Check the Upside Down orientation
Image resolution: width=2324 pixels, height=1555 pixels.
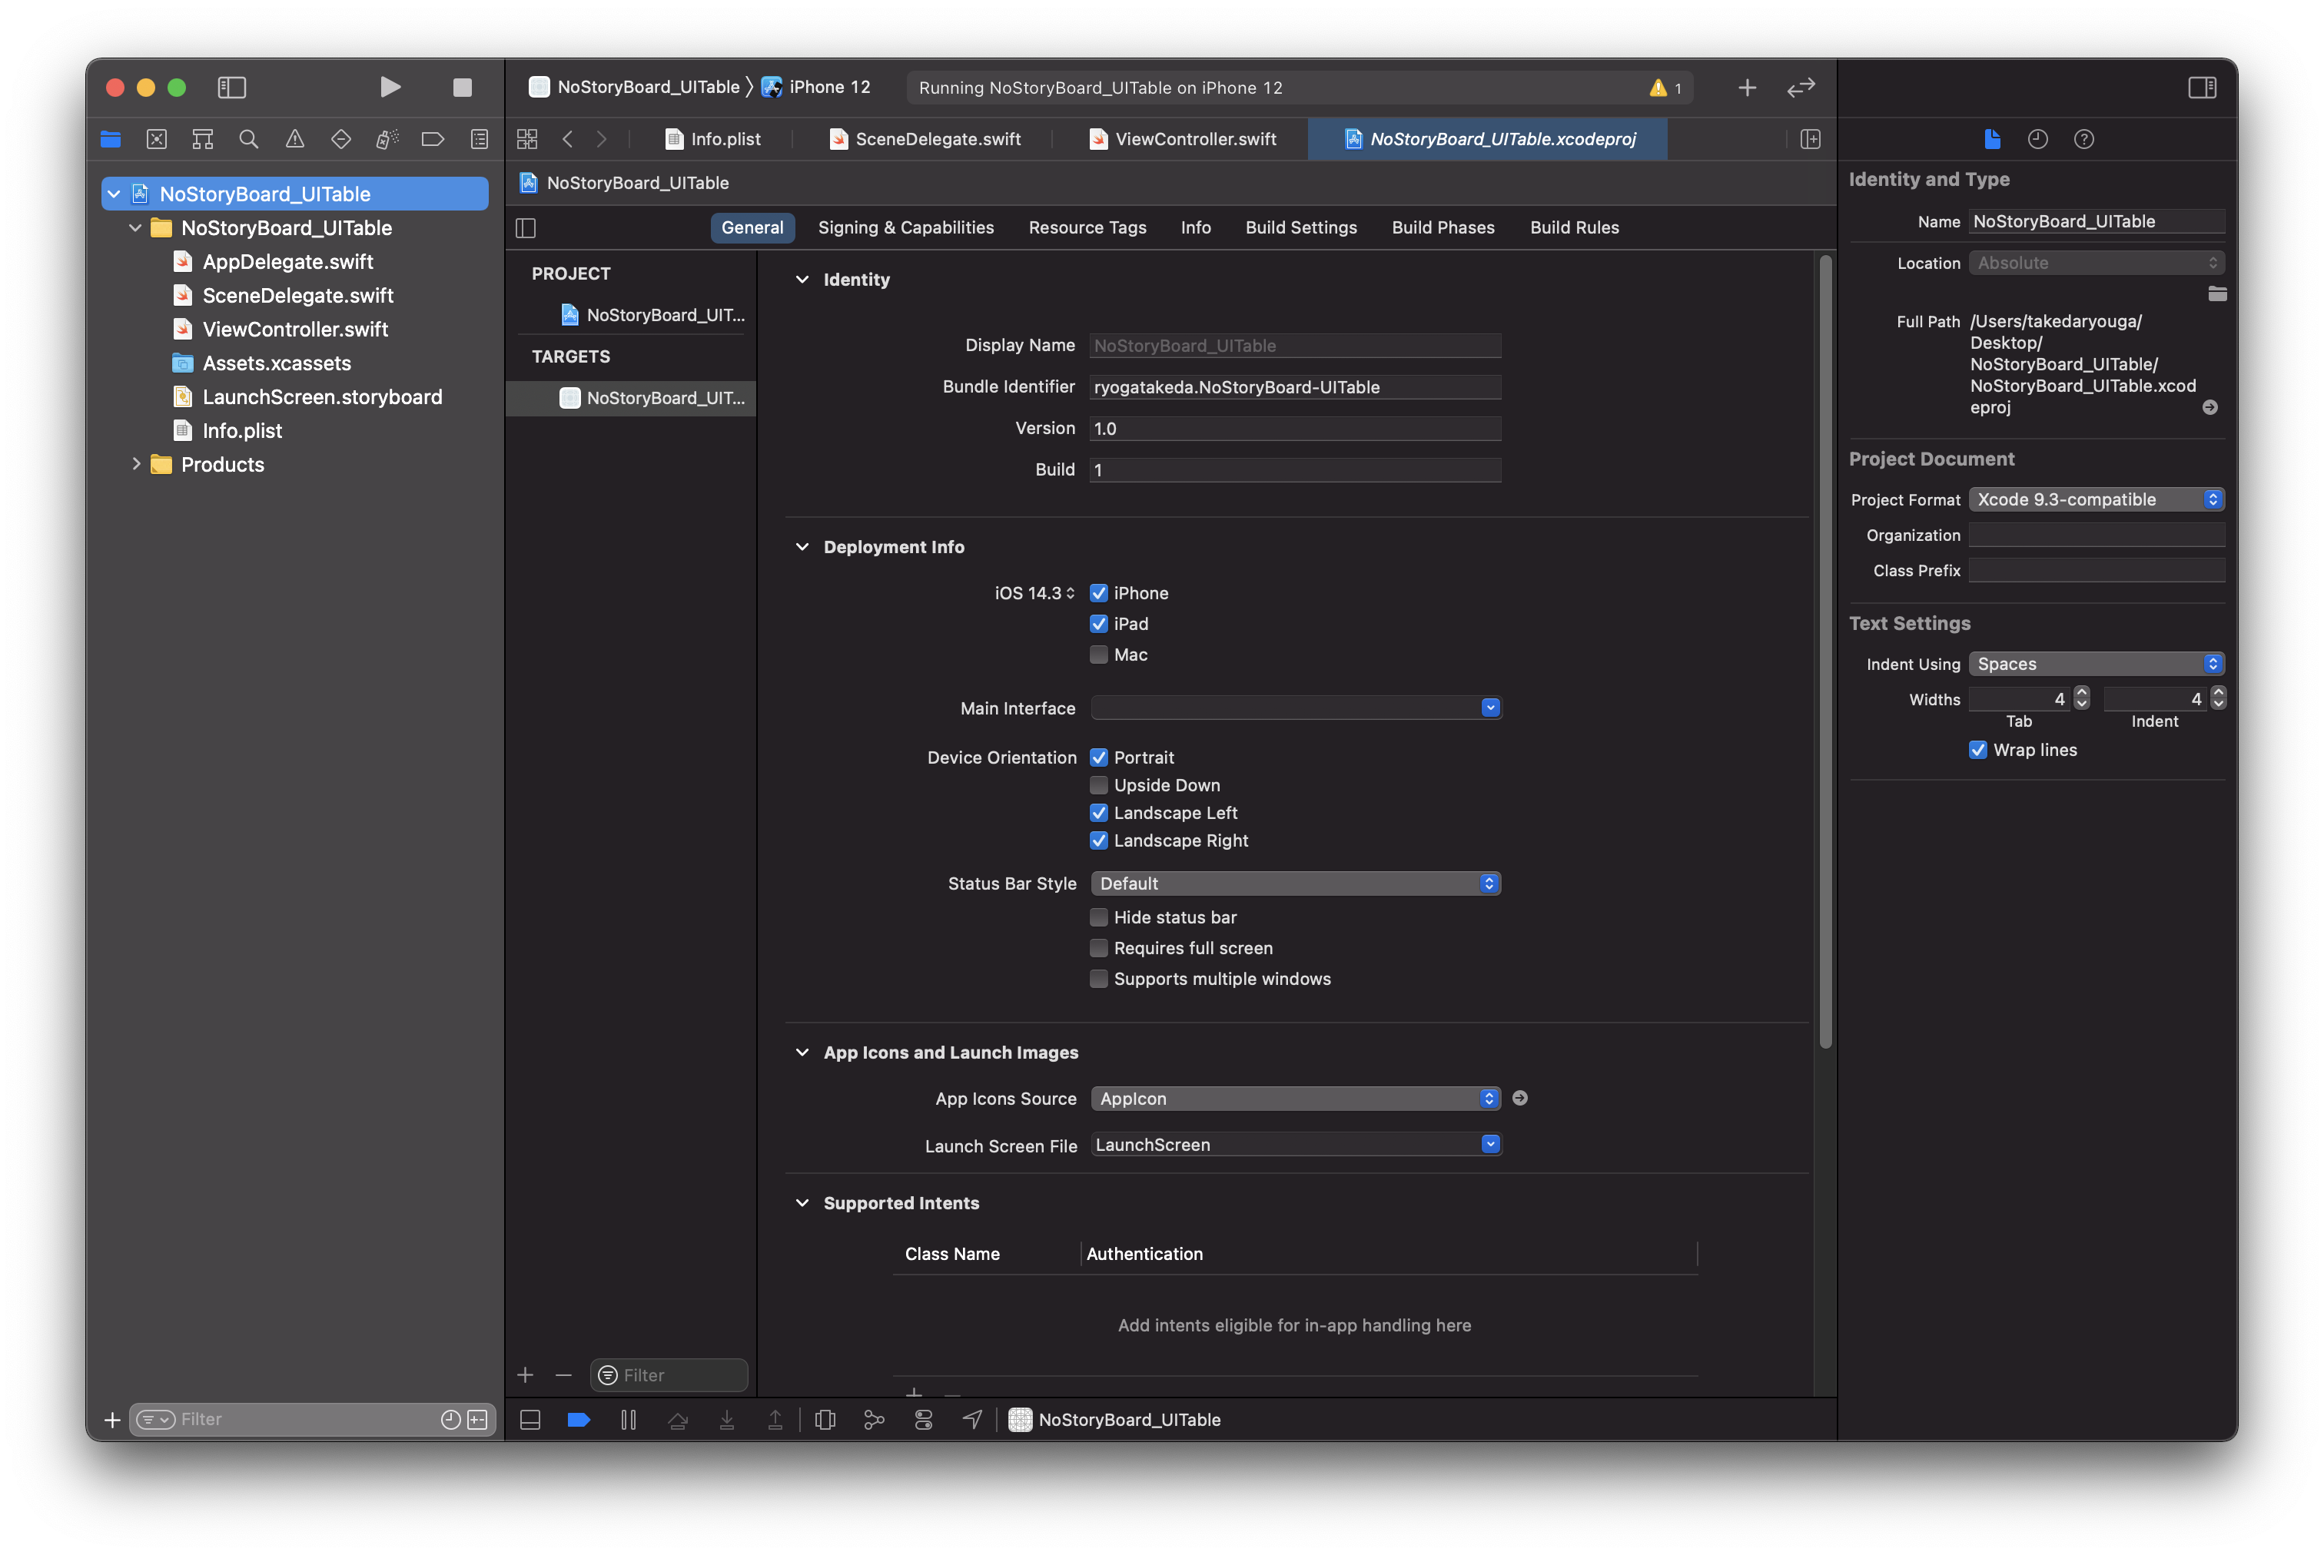(1099, 785)
